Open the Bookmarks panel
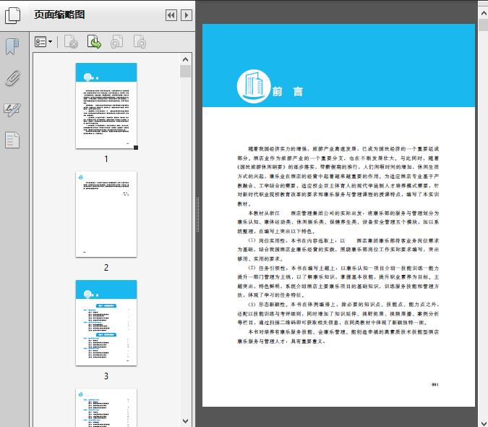Image resolution: width=488 pixels, height=427 pixels. click(x=12, y=47)
